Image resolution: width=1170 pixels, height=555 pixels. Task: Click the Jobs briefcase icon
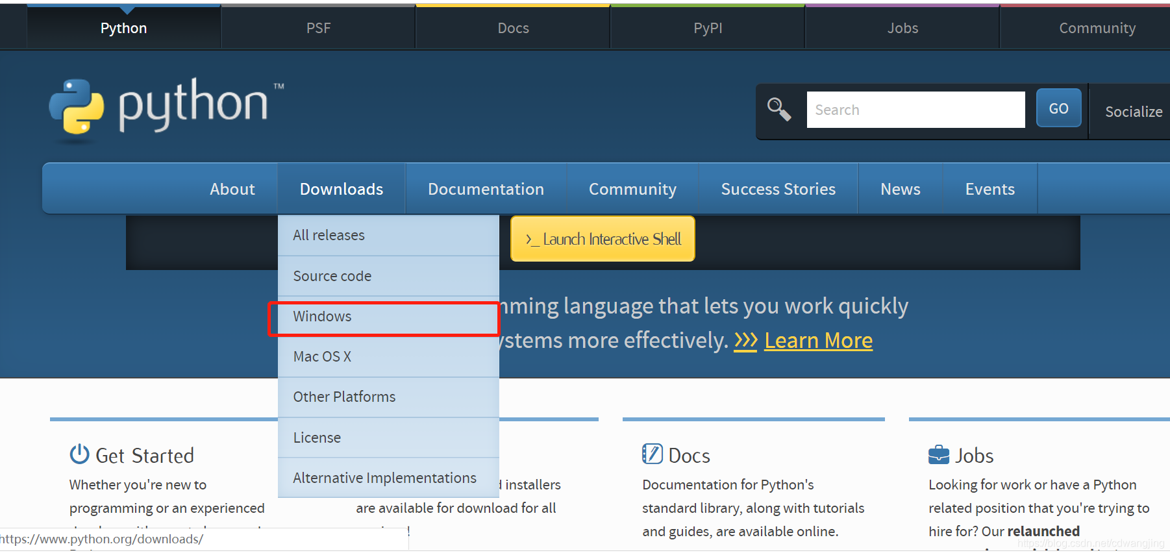[939, 454]
